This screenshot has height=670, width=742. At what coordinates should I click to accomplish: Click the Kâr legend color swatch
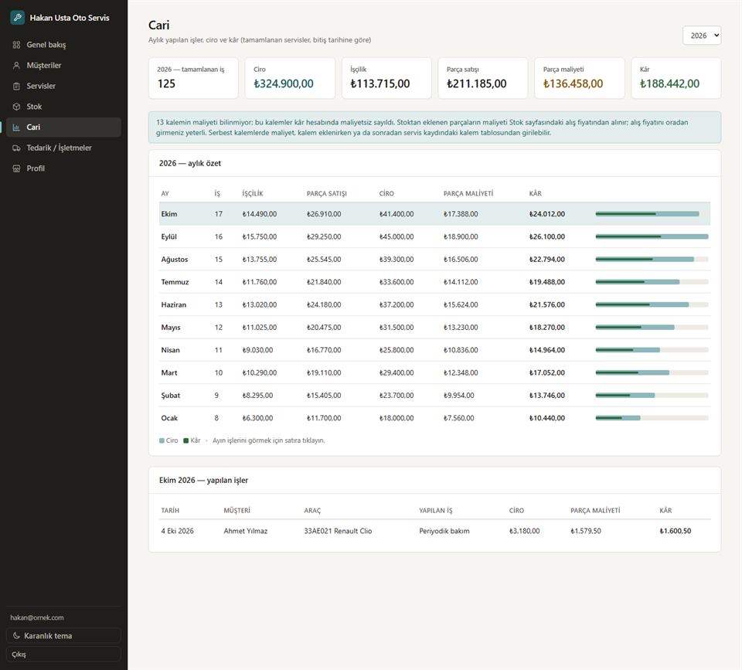coord(186,440)
